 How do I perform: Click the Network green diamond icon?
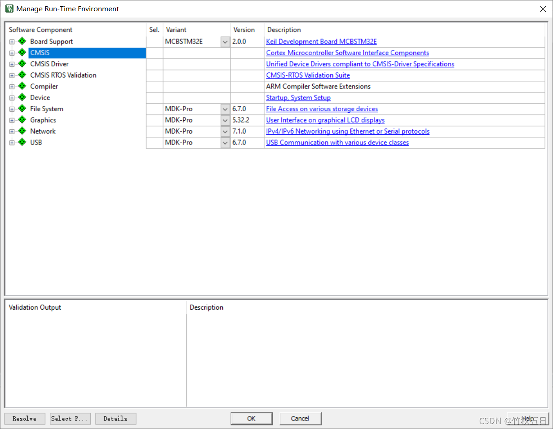click(22, 131)
